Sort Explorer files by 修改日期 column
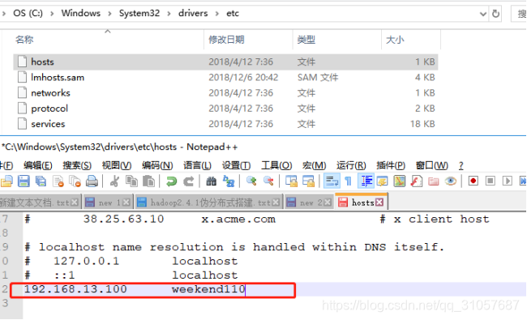Screen dimensions: 527x320 pos(248,40)
